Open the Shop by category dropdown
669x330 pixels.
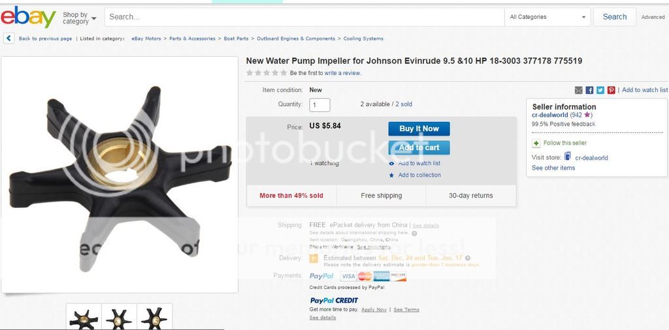pos(80,18)
